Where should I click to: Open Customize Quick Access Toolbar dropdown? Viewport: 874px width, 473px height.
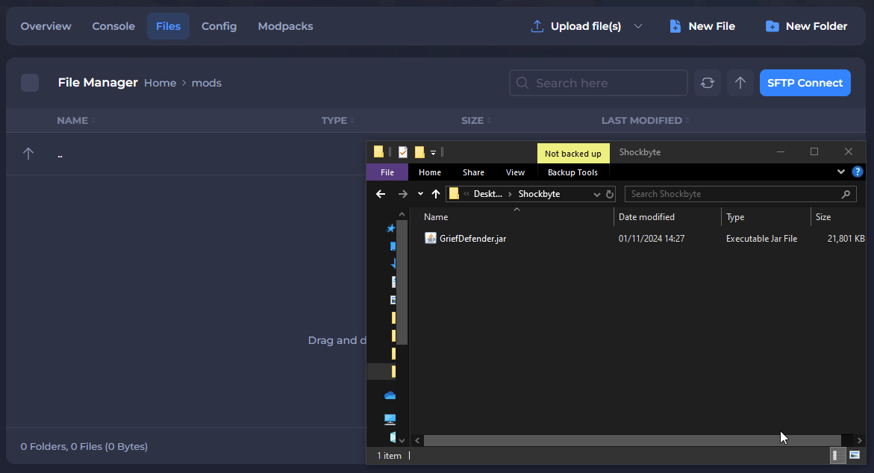pyautogui.click(x=433, y=152)
